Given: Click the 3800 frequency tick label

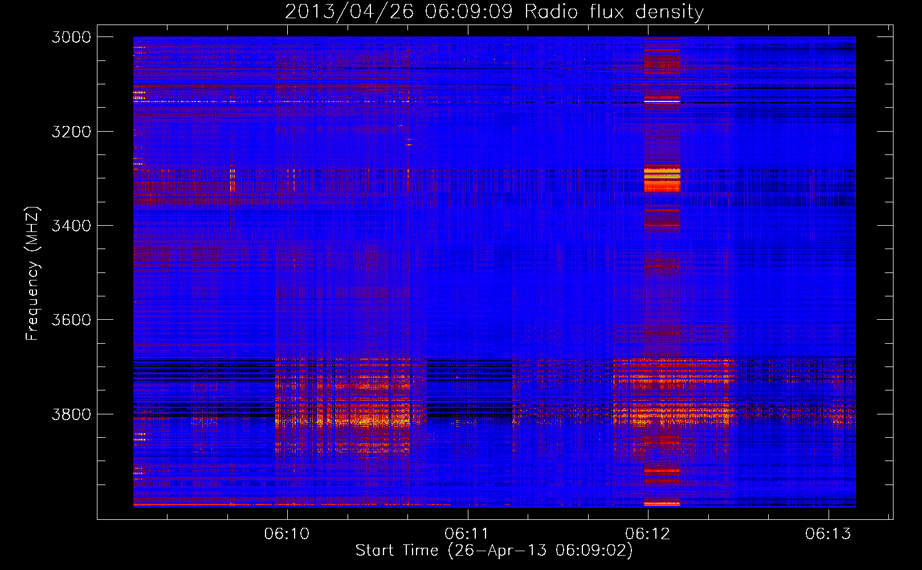Looking at the screenshot, I should pyautogui.click(x=71, y=414).
